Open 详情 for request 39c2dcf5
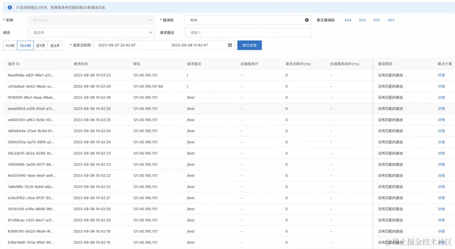This screenshot has height=249, width=455. click(x=441, y=153)
